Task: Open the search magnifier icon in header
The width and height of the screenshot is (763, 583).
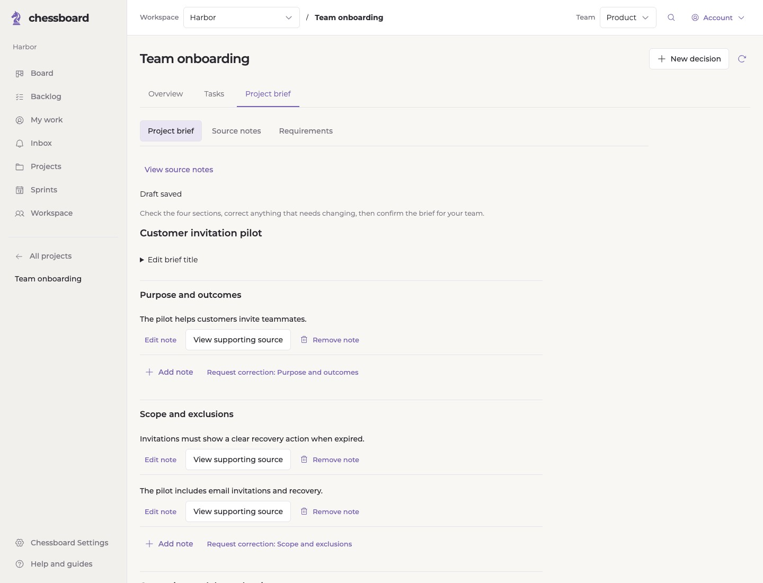Action: tap(671, 17)
